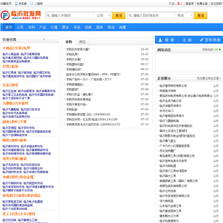
Task: Open 图库 in the navigation bar
Action: [100, 27]
